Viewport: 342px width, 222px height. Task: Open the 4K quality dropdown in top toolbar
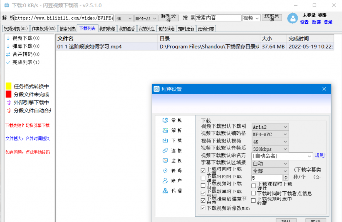[x=124, y=19]
